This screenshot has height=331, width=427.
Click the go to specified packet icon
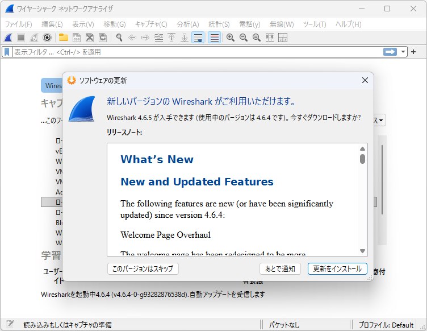click(x=158, y=38)
